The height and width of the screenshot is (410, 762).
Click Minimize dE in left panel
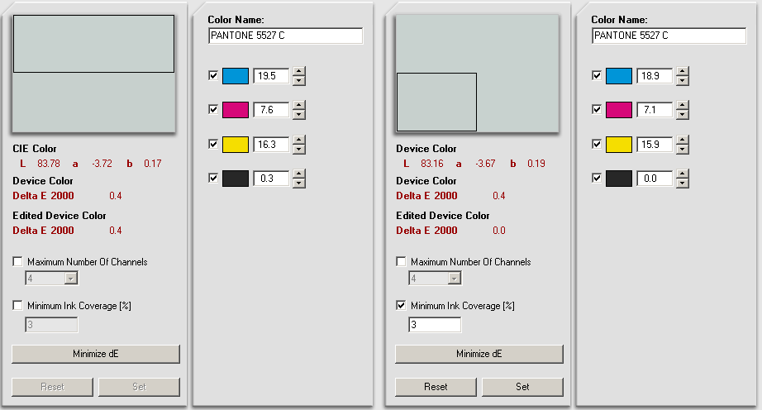96,354
